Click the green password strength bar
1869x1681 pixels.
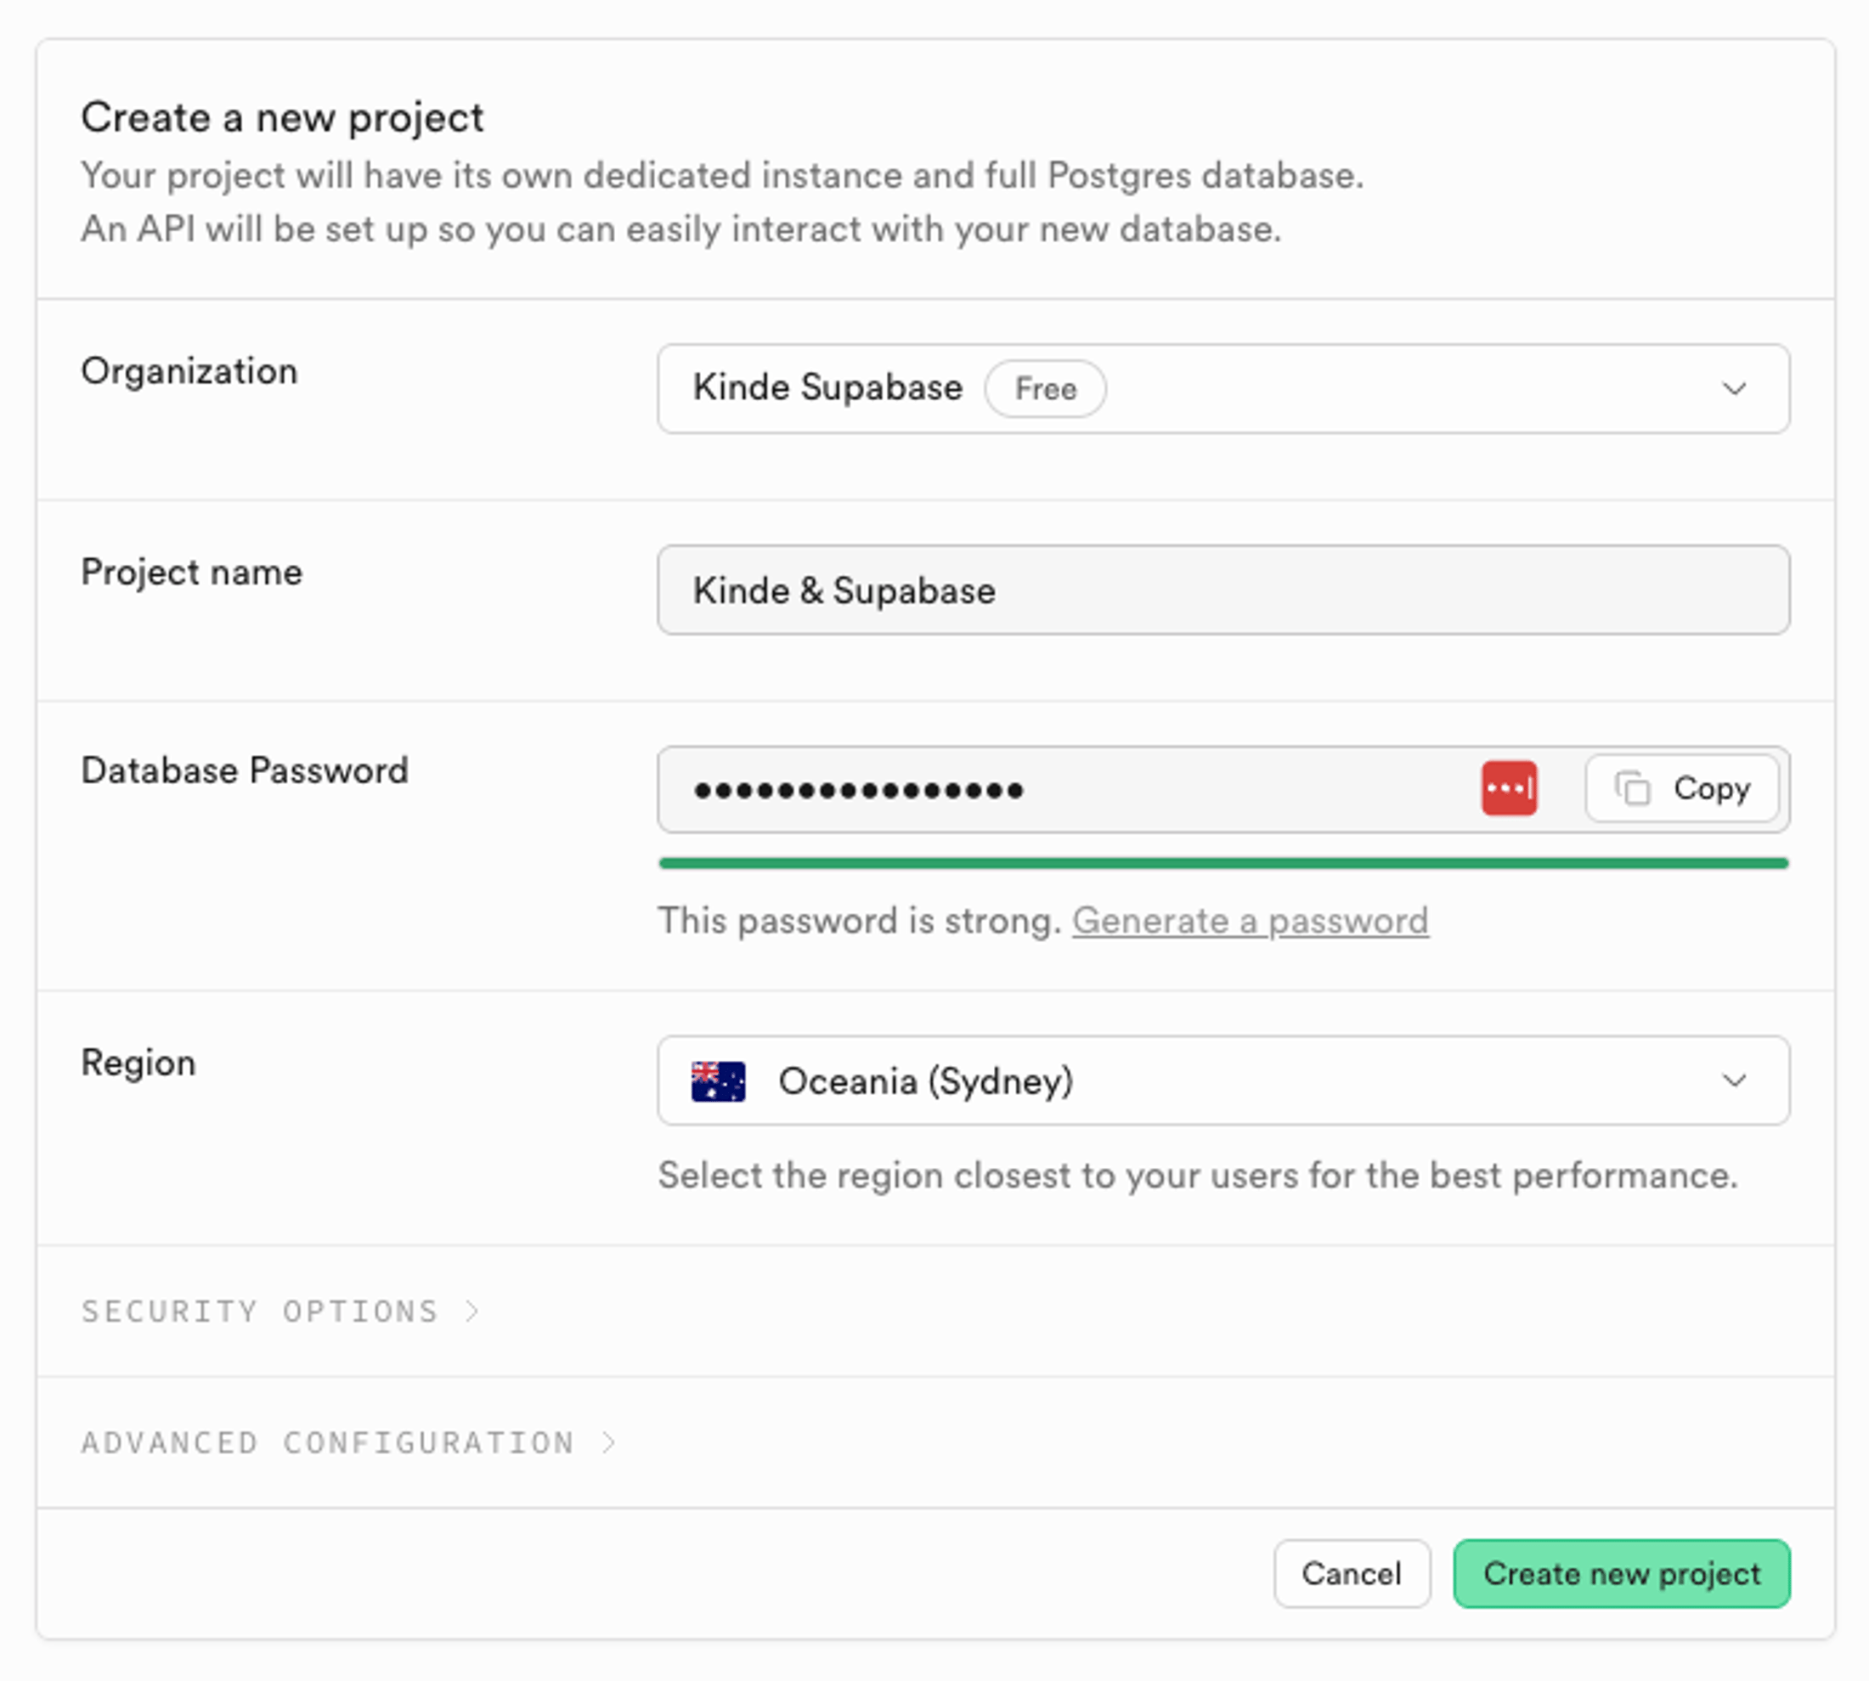1224,864
